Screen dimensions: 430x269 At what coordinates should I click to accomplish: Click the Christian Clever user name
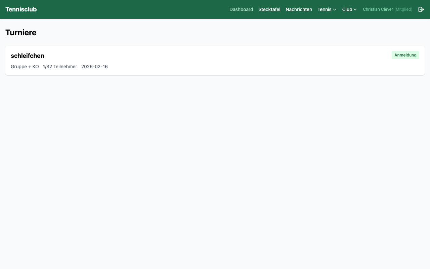[x=378, y=9]
